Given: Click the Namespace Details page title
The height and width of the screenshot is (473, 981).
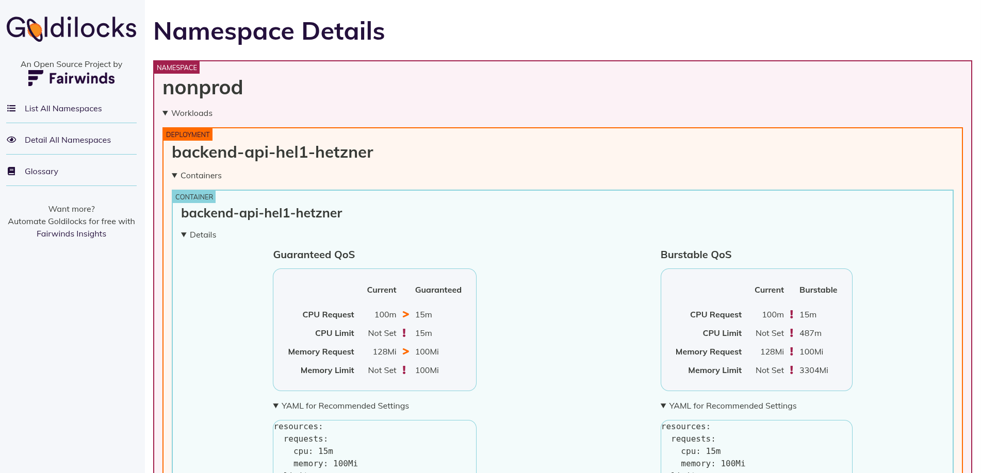Looking at the screenshot, I should click(x=269, y=31).
